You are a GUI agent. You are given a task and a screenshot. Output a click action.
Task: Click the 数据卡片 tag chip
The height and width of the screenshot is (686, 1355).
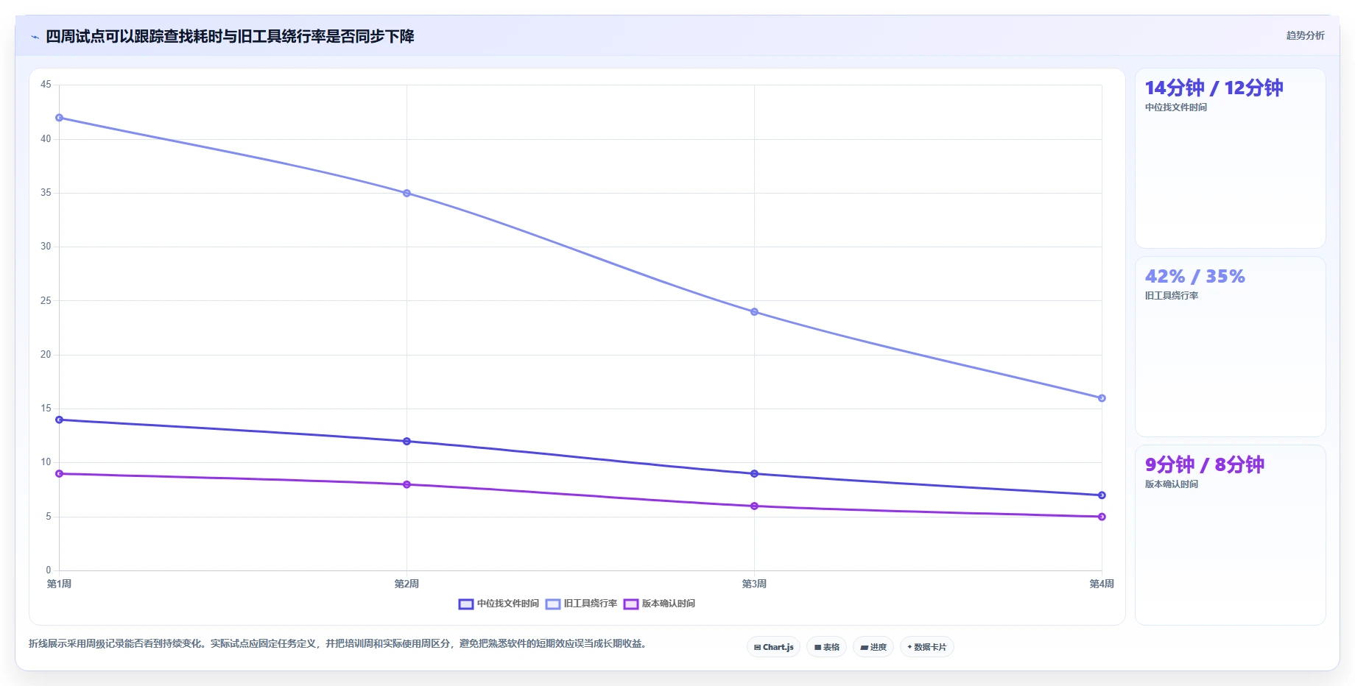926,647
